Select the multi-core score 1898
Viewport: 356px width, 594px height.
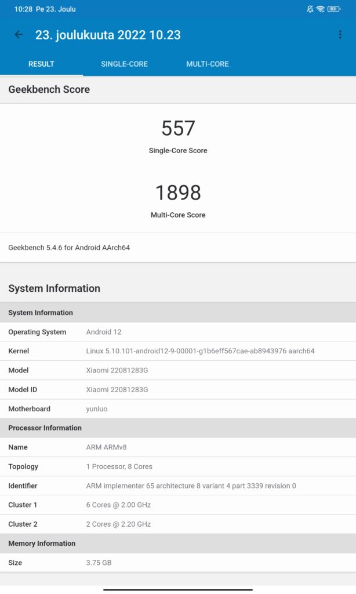tap(178, 193)
